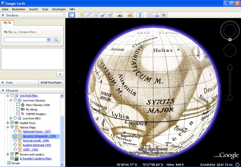The image size is (241, 167).
Task: Show the ruler tool
Action: (x=140, y=15)
